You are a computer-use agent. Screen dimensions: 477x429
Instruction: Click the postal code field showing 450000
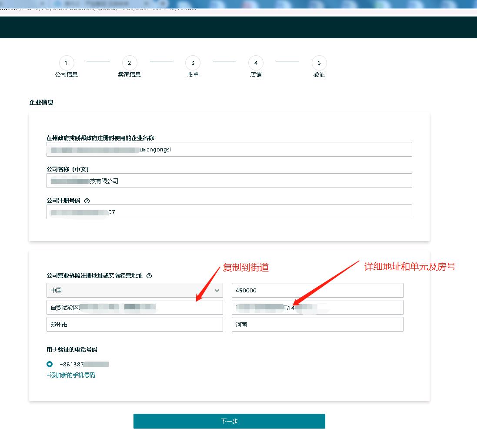[317, 290]
